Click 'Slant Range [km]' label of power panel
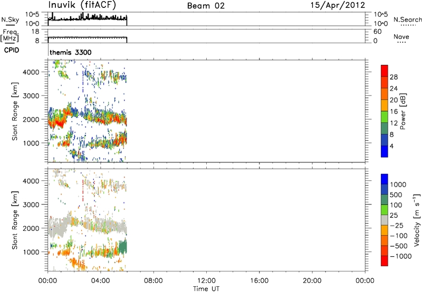 [x=15, y=111]
